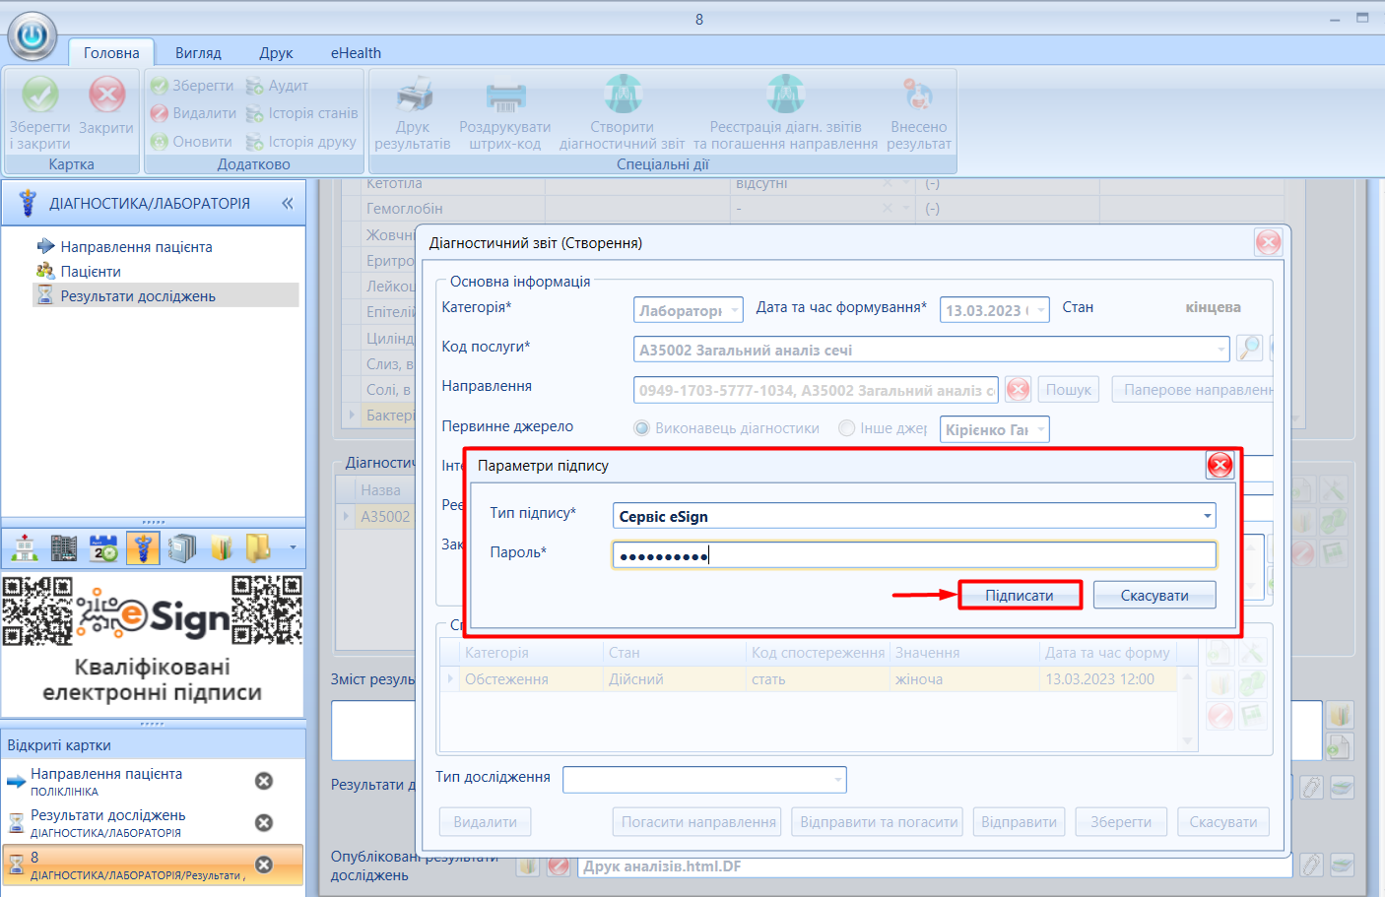This screenshot has width=1385, height=897.
Task: Open the Друк ribbon tab
Action: click(276, 53)
